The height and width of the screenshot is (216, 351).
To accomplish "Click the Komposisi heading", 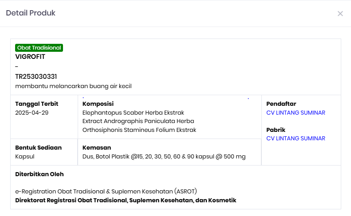I will [x=98, y=104].
